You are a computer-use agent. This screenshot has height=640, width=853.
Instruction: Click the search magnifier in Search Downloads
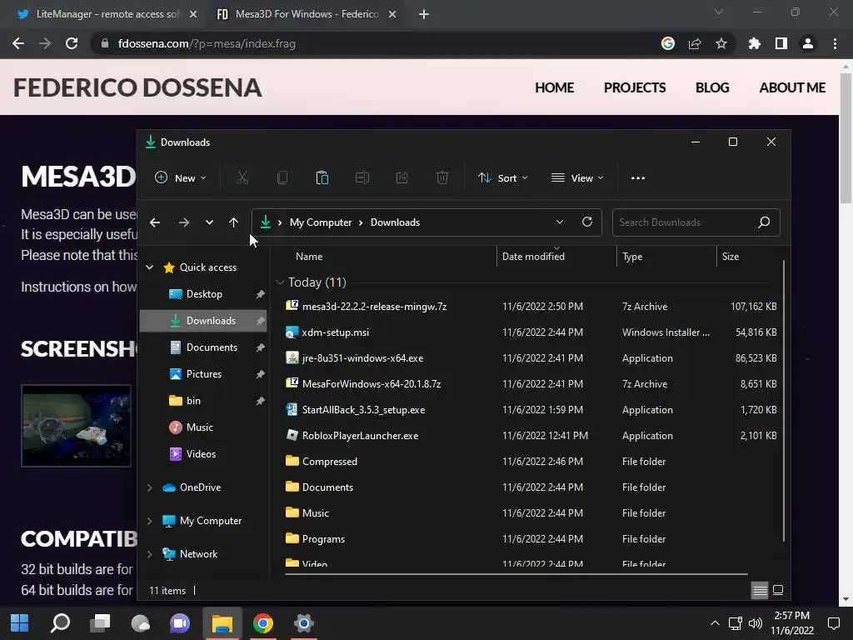pos(764,222)
